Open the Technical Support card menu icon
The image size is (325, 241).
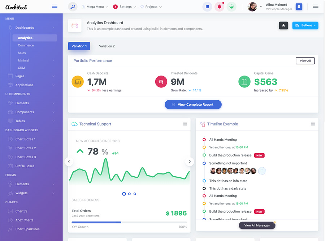coord(185,124)
